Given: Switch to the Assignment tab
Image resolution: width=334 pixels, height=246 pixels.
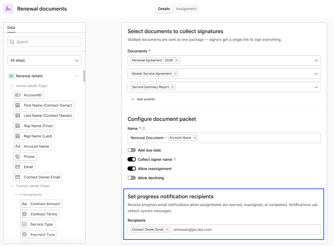Looking at the screenshot, I should (x=186, y=9).
